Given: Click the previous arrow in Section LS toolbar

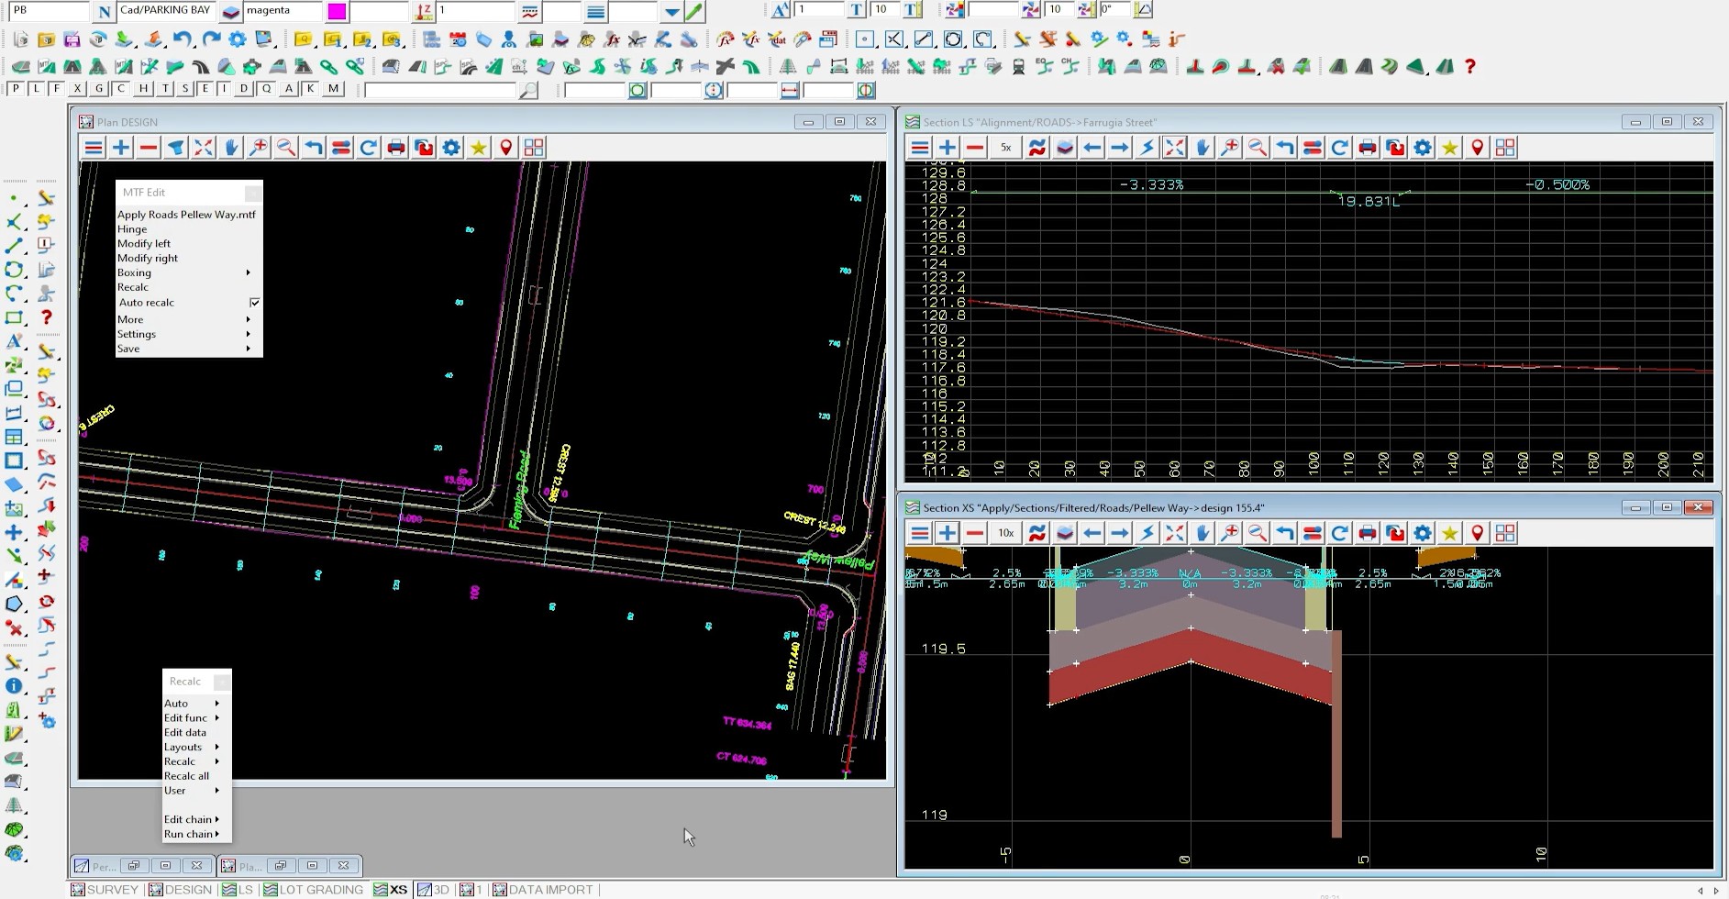Looking at the screenshot, I should click(x=1092, y=148).
